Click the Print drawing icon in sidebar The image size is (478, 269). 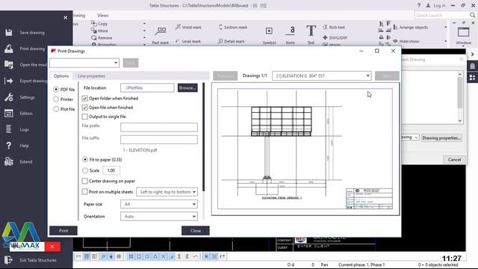pos(8,49)
